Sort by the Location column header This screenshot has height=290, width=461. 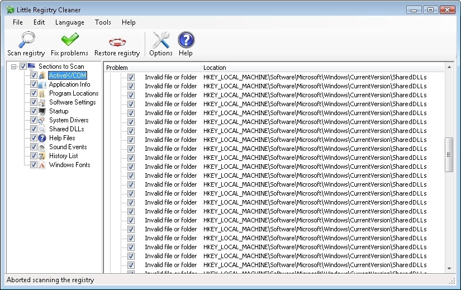coord(323,68)
